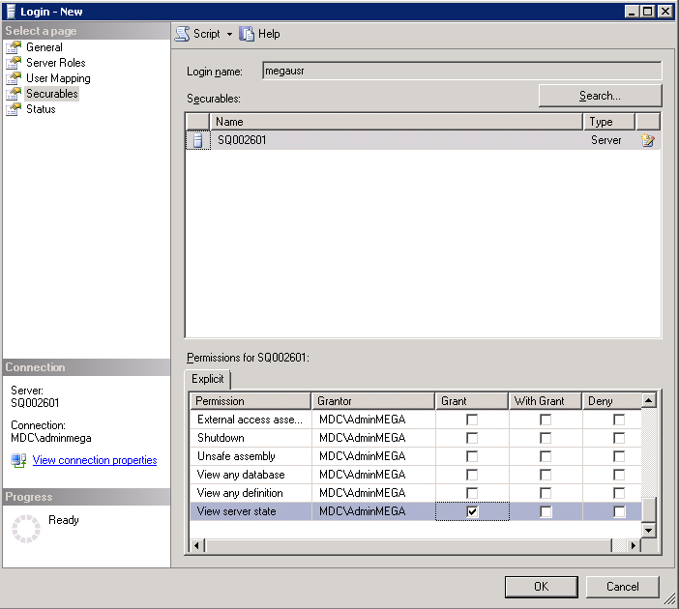Click the Search... button
The image size is (679, 609).
[600, 96]
